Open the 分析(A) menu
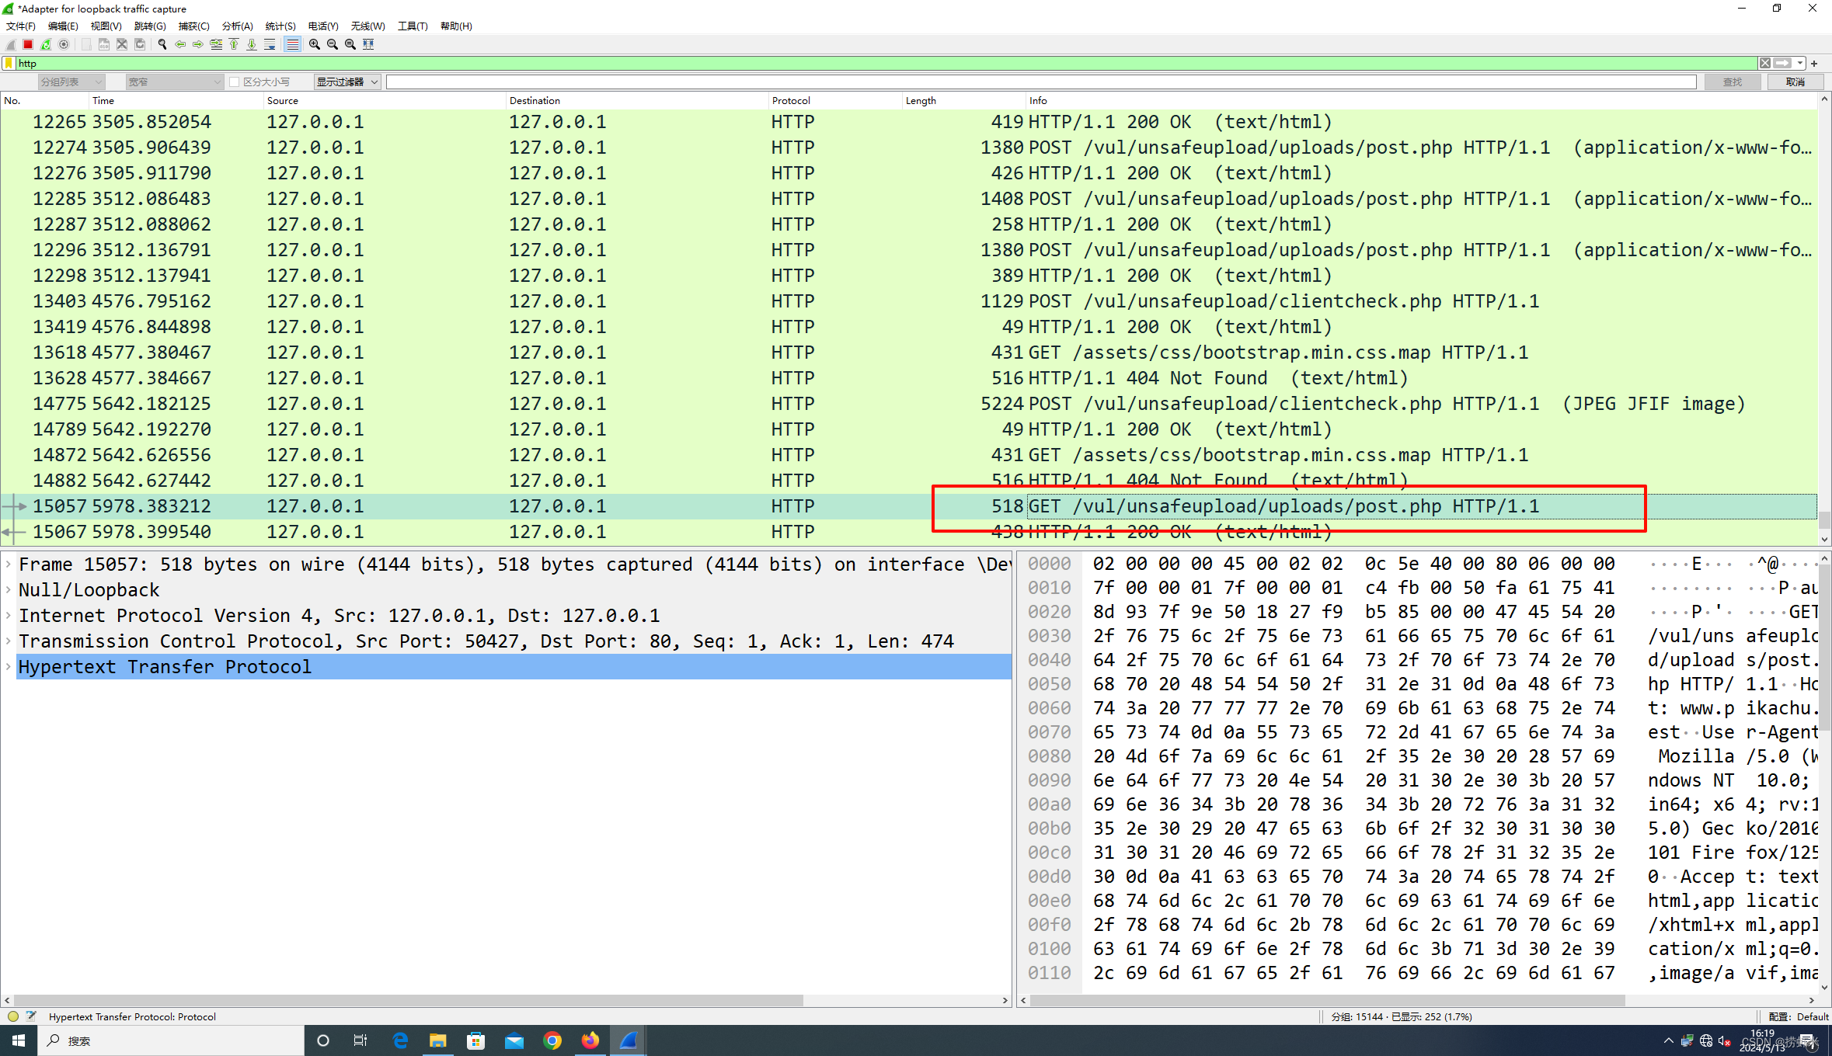 pyautogui.click(x=238, y=26)
